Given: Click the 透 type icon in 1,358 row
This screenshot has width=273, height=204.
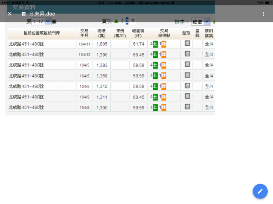Looking at the screenshot, I should coord(187,75).
